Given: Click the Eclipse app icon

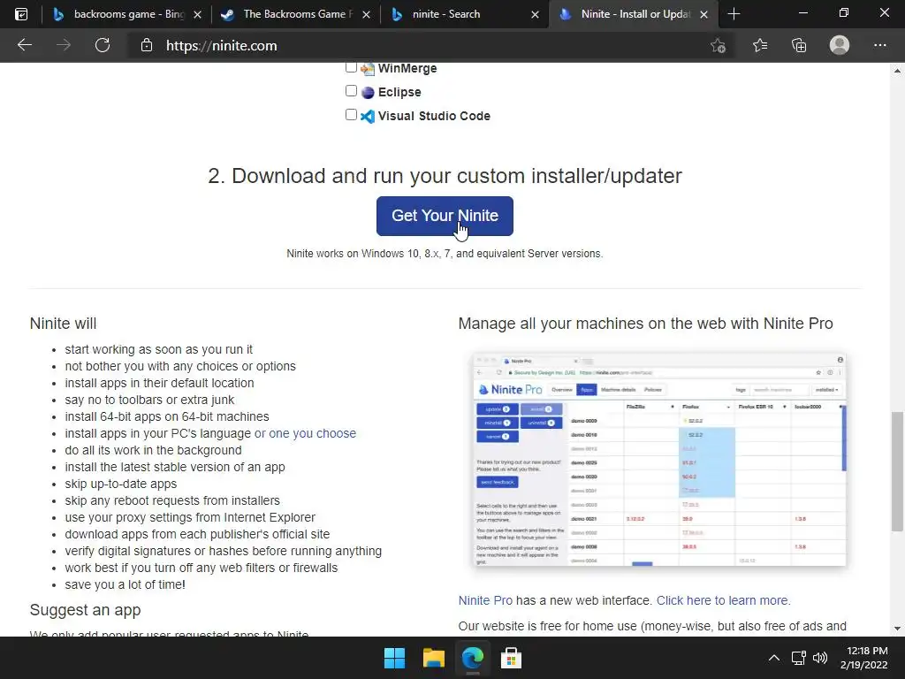Looking at the screenshot, I should pos(368,92).
